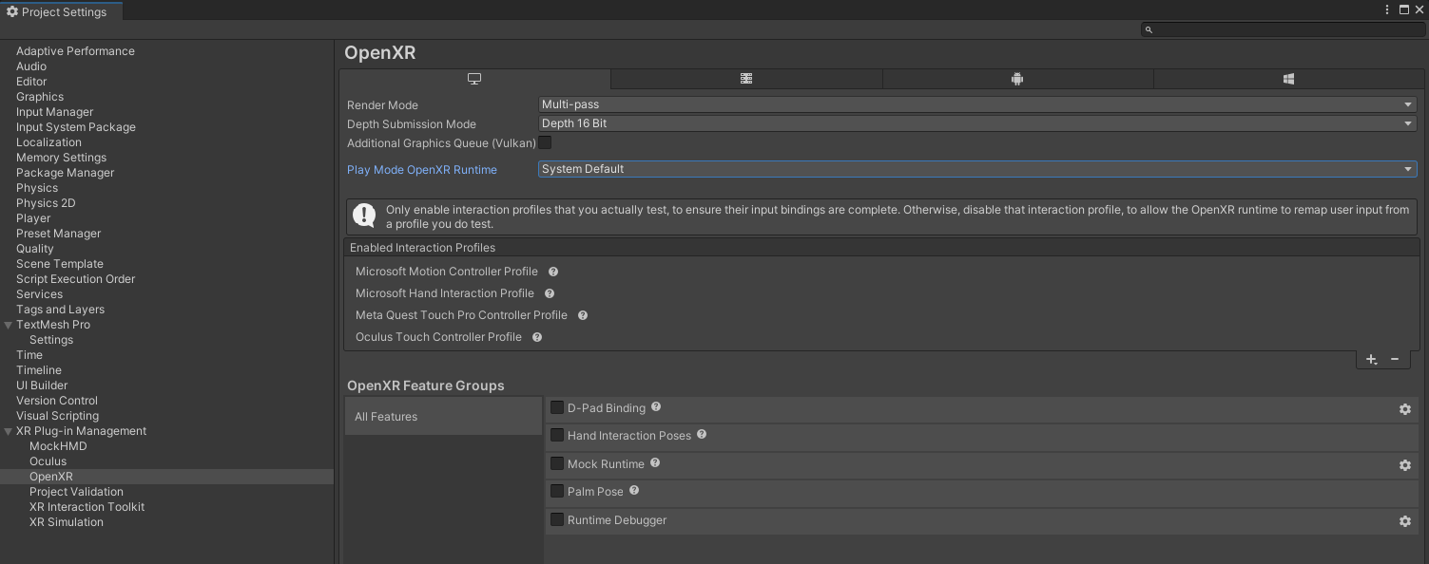
Task: Select OpenXR in the settings sidebar
Action: coord(52,476)
